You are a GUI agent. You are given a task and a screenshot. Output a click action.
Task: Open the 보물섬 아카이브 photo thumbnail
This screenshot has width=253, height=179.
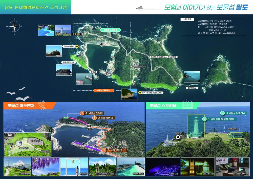(x=233, y=167)
